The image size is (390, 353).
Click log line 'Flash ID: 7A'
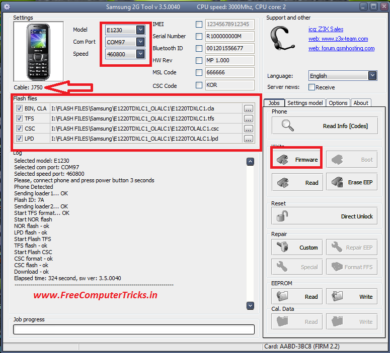(29, 200)
